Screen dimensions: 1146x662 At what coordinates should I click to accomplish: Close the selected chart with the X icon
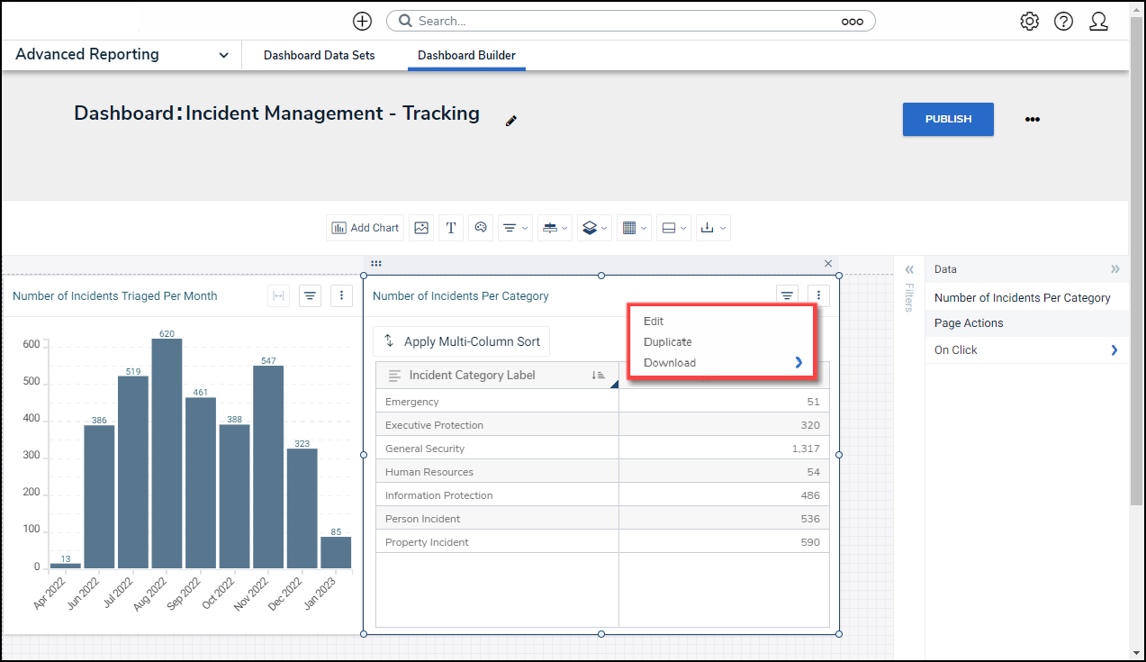(828, 264)
